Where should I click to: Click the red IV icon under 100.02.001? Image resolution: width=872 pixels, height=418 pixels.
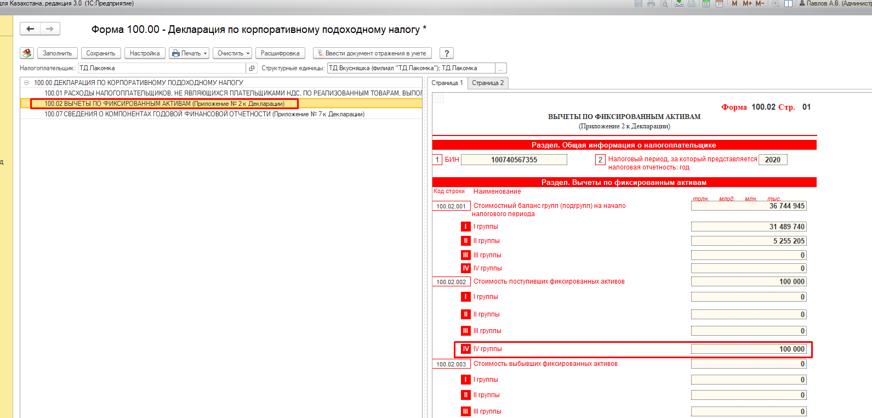[466, 268]
